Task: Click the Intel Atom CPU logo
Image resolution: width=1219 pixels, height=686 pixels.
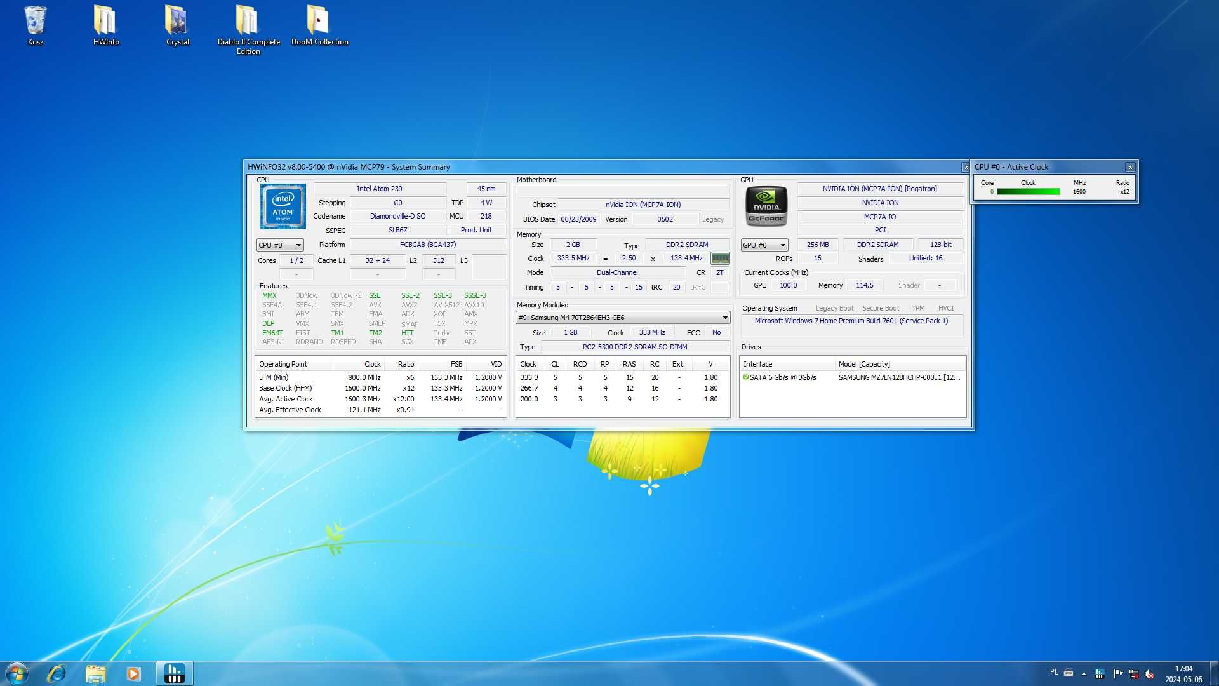Action: (x=283, y=206)
